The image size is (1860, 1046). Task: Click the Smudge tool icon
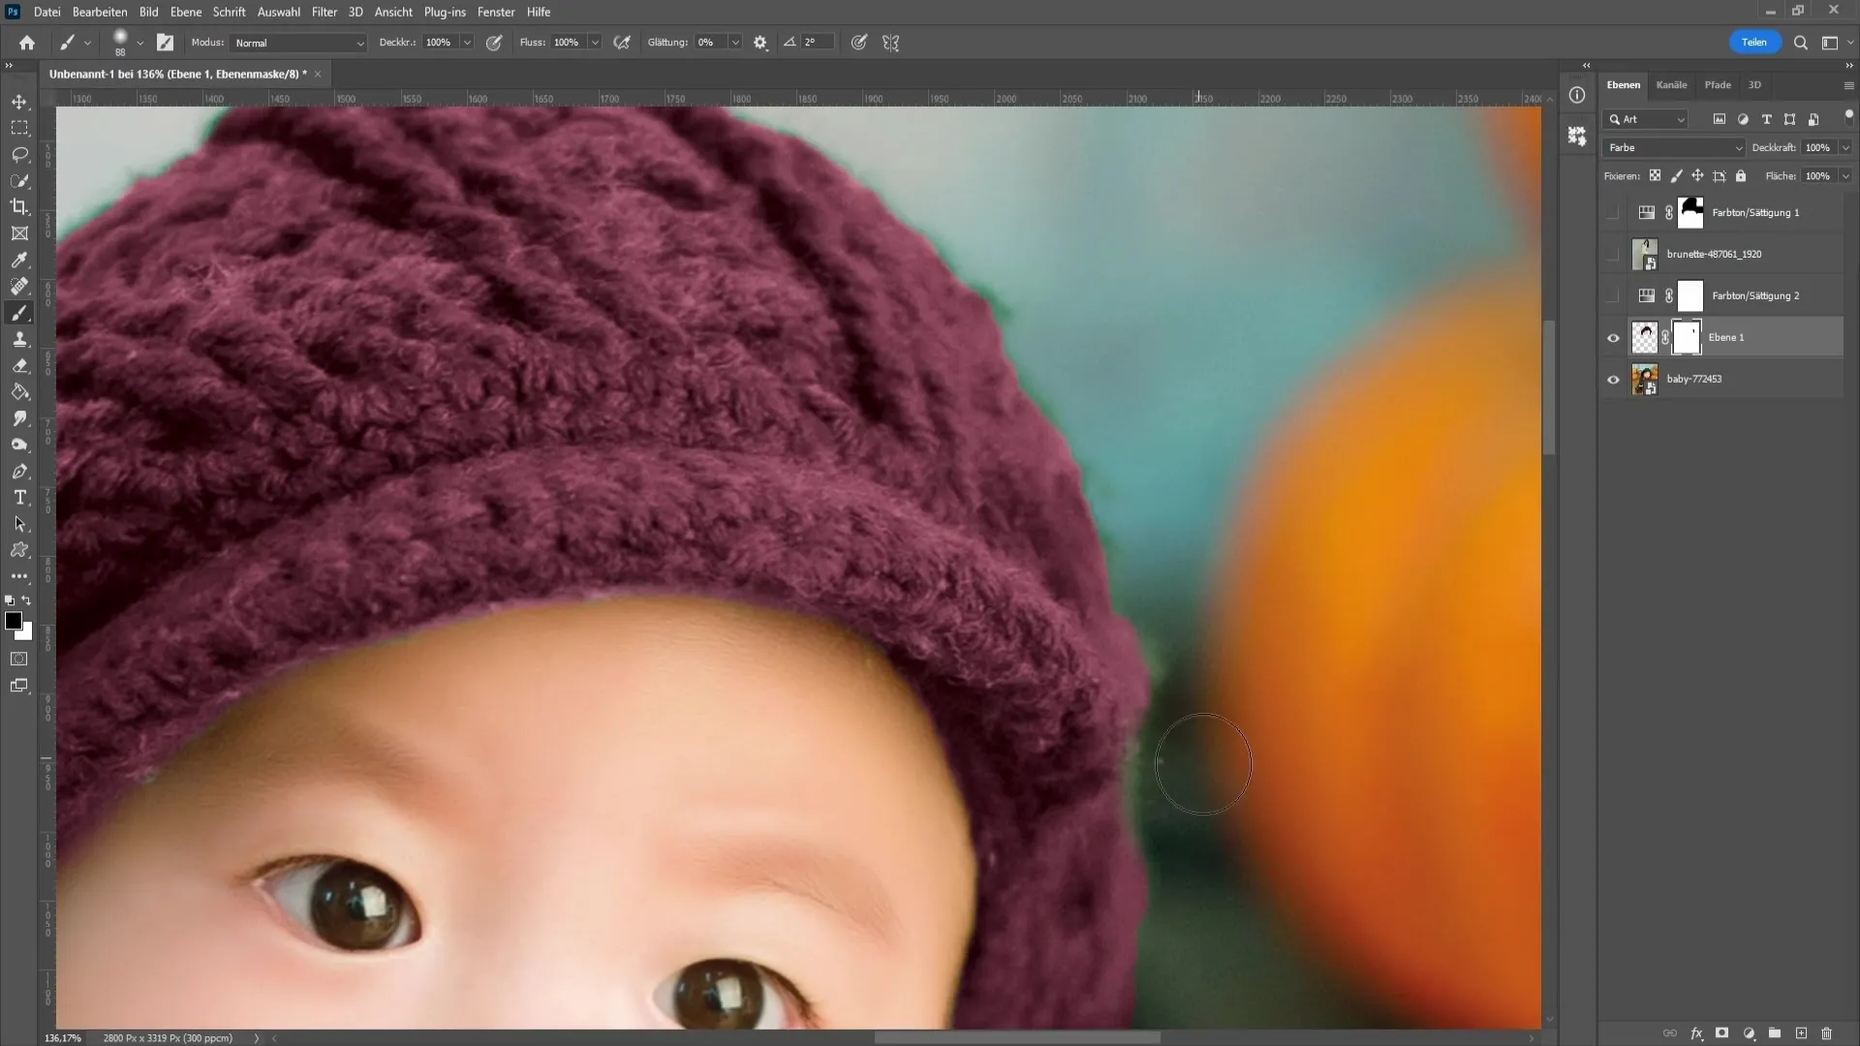click(19, 419)
